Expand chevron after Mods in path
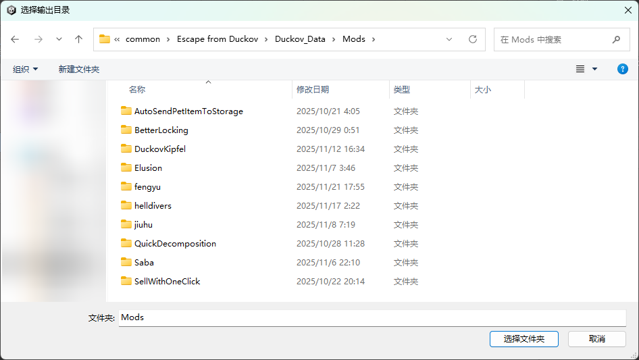This screenshot has height=360, width=639. [373, 39]
